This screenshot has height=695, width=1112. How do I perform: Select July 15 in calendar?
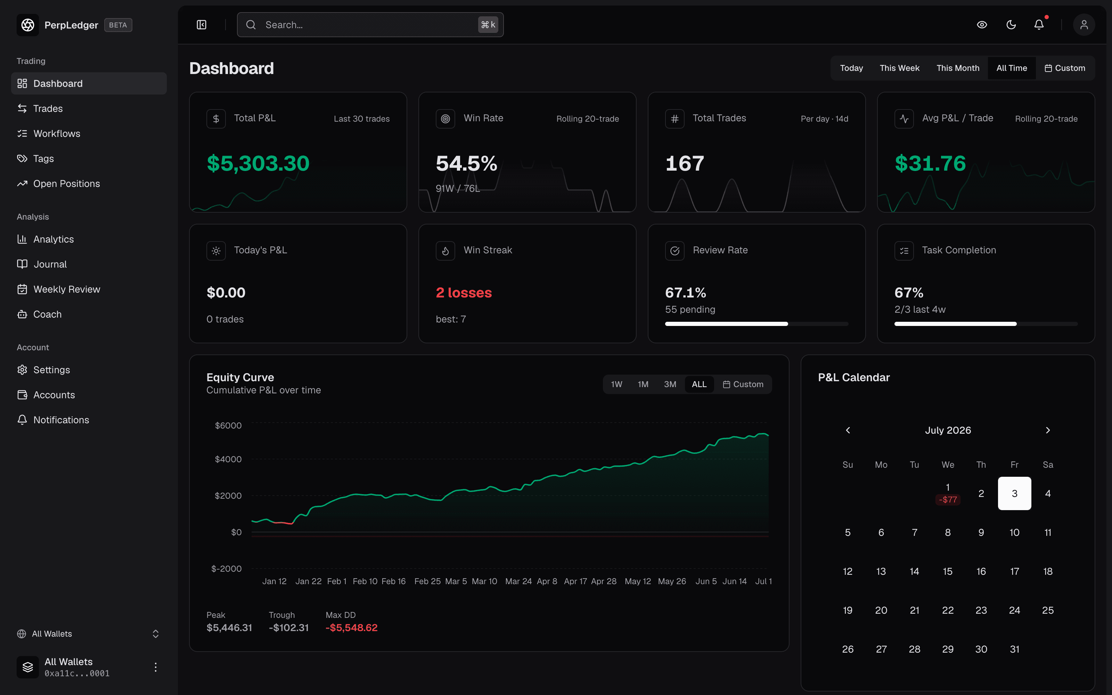pos(948,571)
